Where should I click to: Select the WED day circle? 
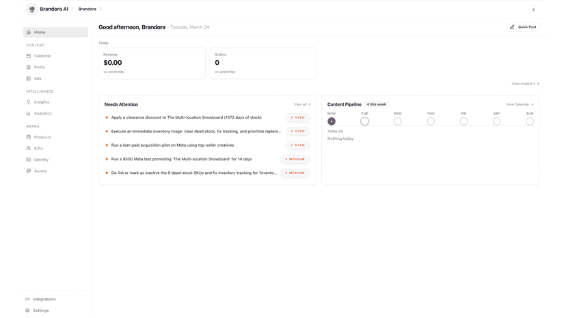(397, 121)
